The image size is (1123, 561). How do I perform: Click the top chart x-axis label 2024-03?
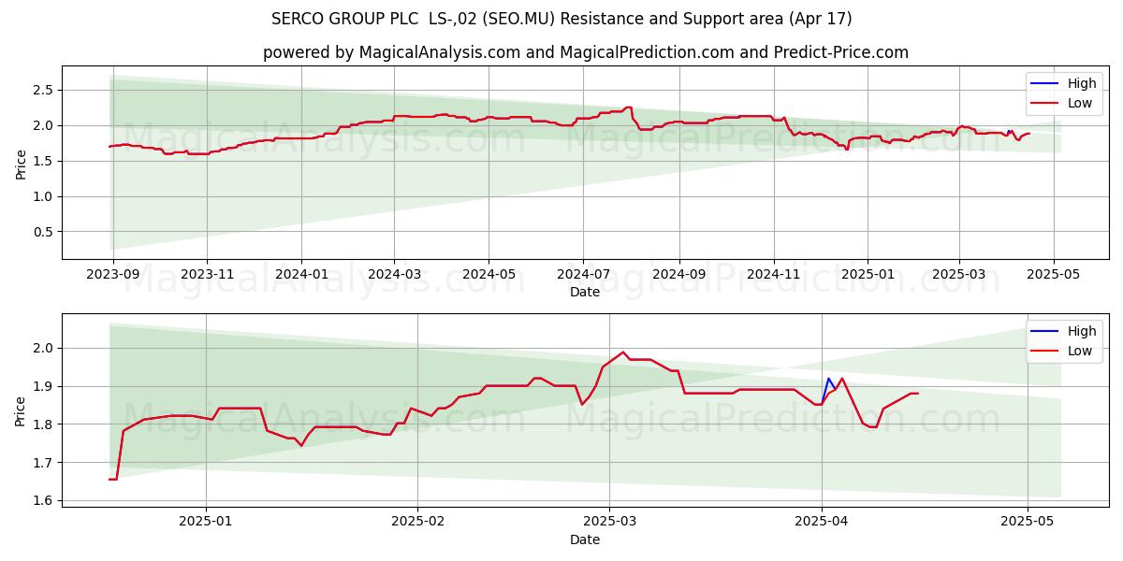(394, 275)
